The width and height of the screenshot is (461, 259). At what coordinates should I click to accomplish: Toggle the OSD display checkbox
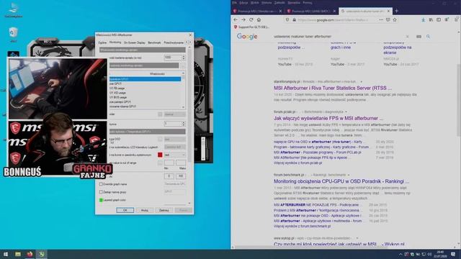pyautogui.click(x=160, y=139)
